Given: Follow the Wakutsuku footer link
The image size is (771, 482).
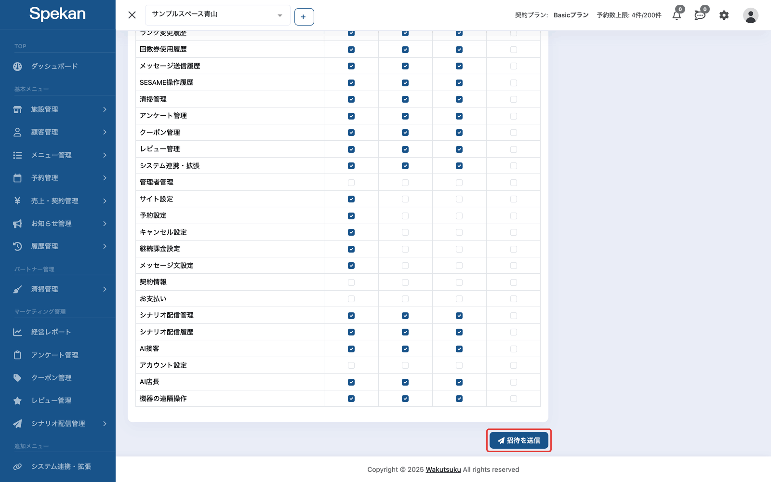Looking at the screenshot, I should click(443, 469).
